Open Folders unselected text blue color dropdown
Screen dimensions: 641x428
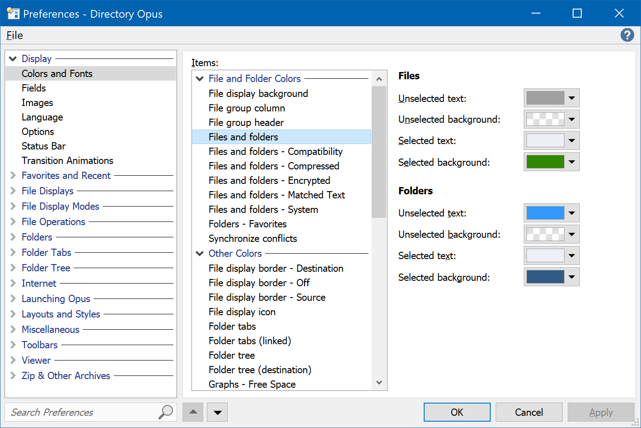551,213
